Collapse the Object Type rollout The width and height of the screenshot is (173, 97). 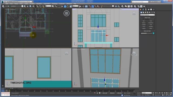click(x=147, y=18)
